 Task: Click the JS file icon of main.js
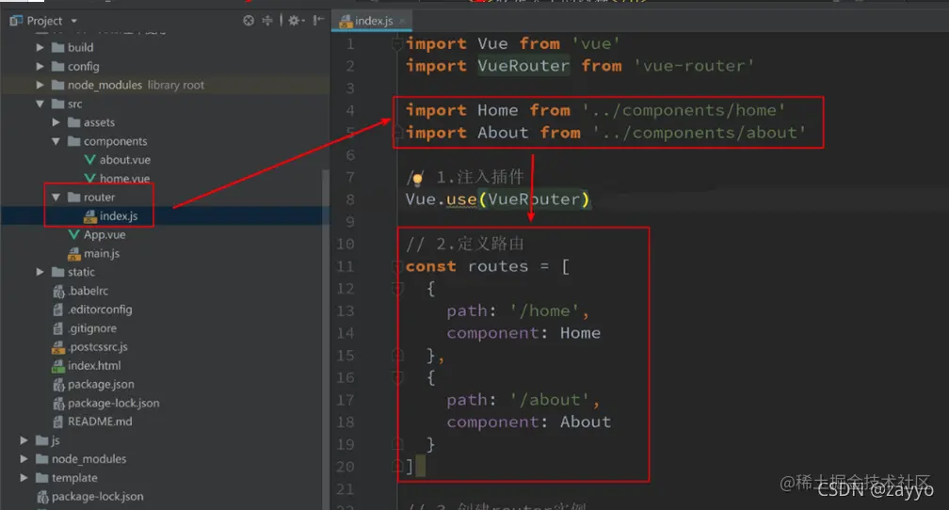[73, 253]
